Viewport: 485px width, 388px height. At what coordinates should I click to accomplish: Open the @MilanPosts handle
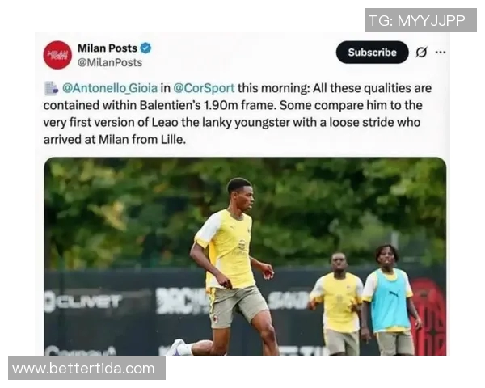110,63
